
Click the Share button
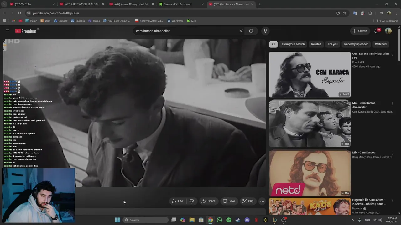208,201
